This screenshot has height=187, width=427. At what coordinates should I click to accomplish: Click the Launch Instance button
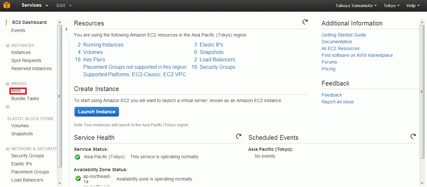(x=97, y=112)
